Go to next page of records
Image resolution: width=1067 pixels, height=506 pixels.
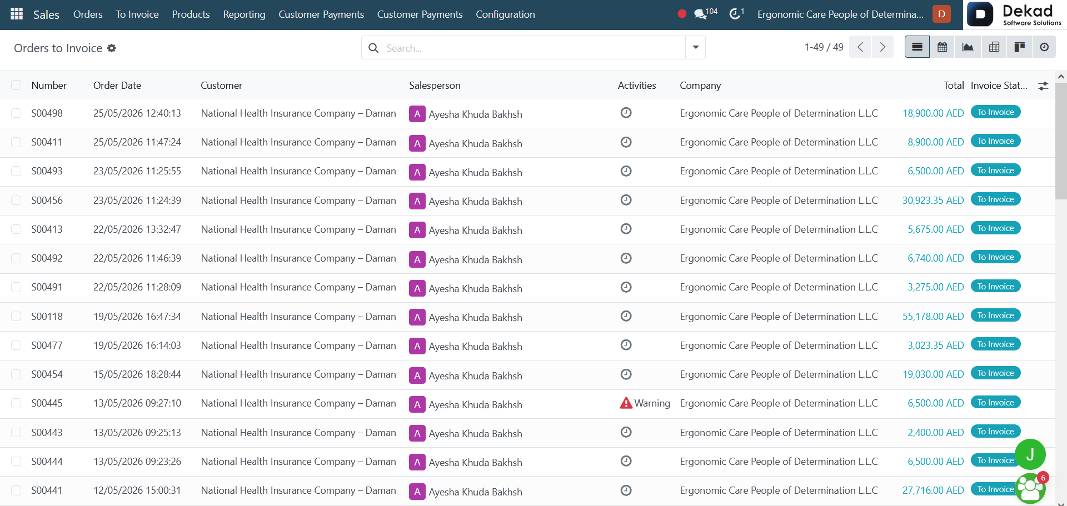882,47
